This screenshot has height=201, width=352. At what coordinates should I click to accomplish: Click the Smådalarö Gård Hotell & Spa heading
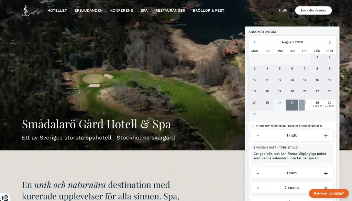coord(96,124)
